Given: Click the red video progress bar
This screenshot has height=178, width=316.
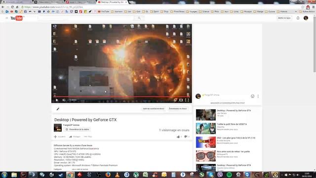Looking at the screenshot, I should (x=121, y=97).
